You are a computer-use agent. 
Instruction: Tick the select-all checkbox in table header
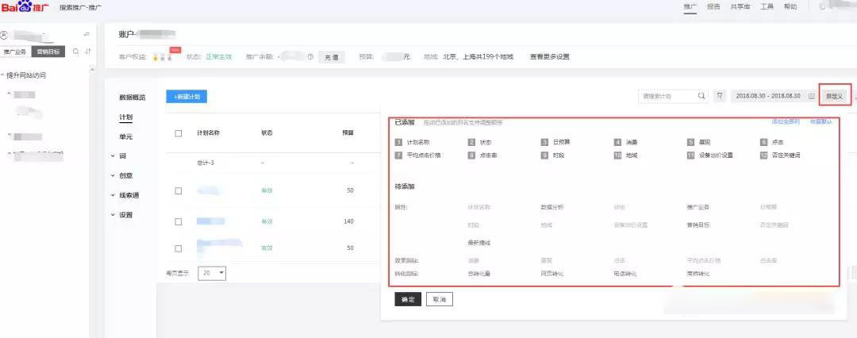click(x=179, y=133)
